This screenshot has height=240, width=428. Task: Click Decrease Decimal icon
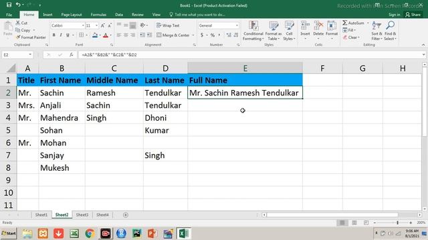[236, 35]
